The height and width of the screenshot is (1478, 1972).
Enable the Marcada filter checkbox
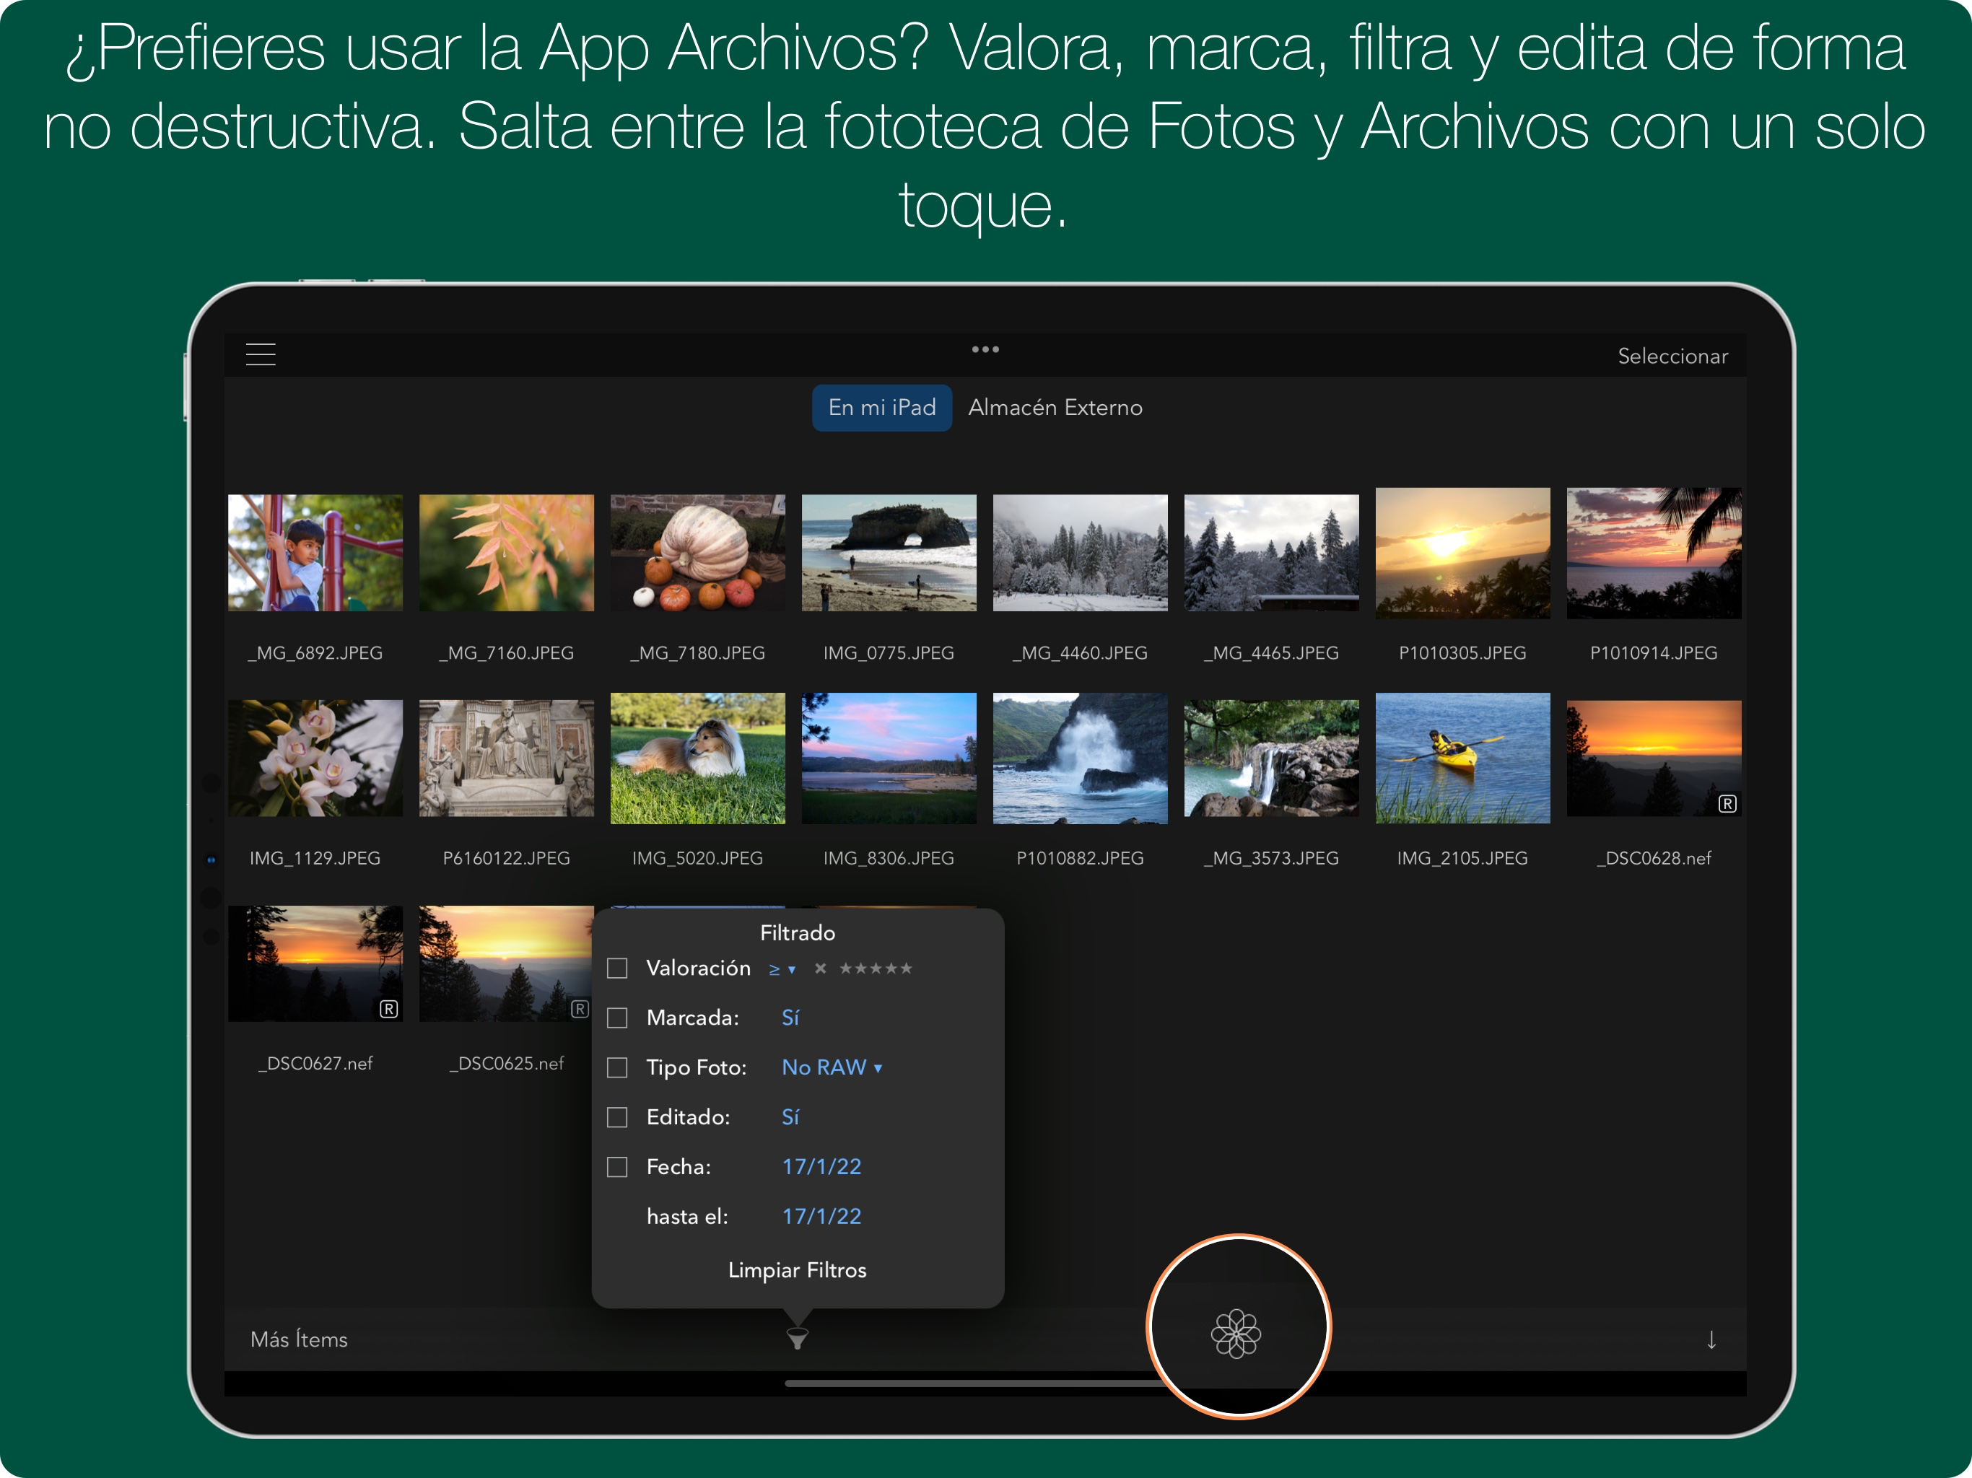[617, 1018]
